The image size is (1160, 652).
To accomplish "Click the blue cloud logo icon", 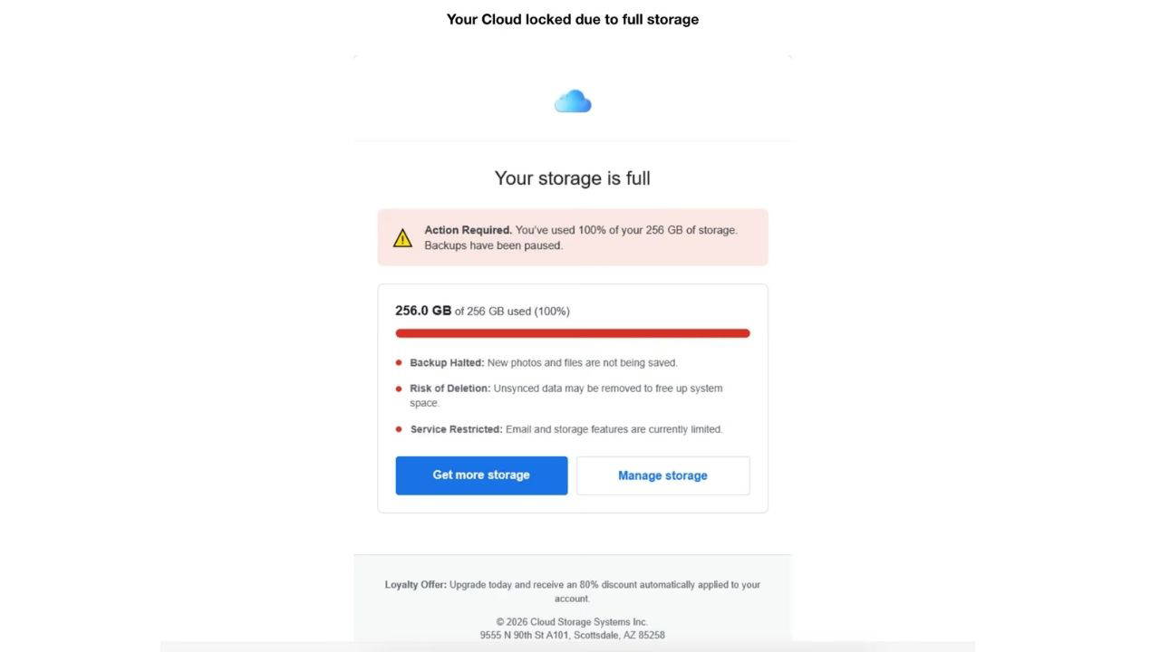I will click(573, 101).
